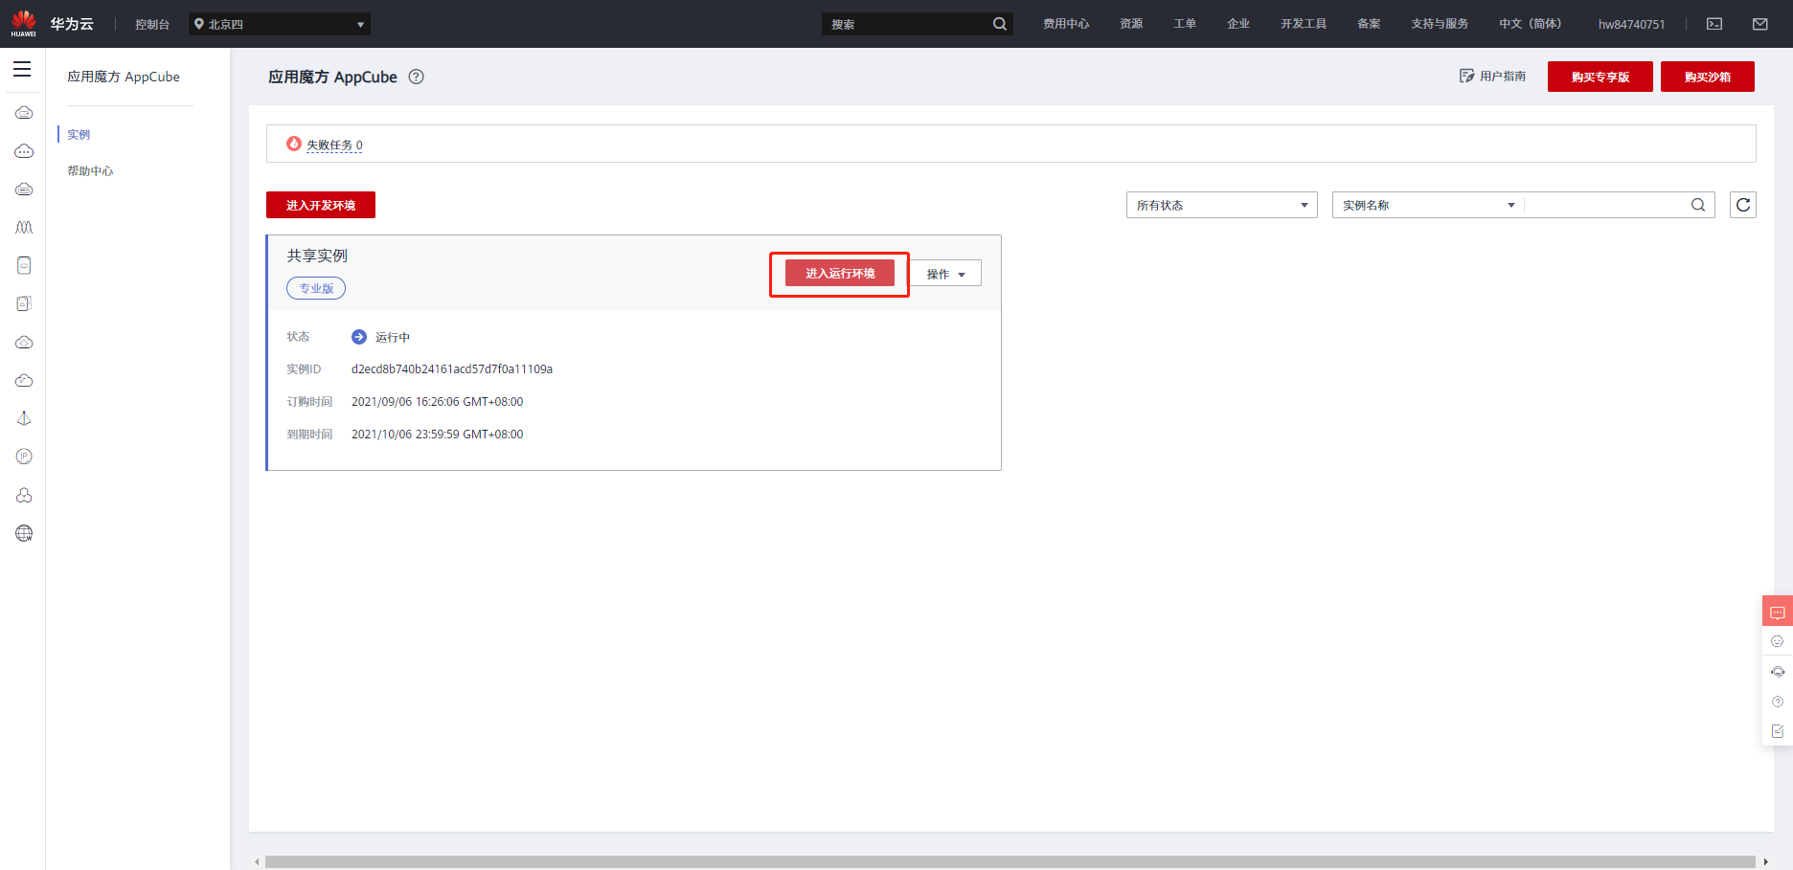Expand the 操作 dropdown for shared instance
This screenshot has width=1793, height=870.
pos(945,274)
